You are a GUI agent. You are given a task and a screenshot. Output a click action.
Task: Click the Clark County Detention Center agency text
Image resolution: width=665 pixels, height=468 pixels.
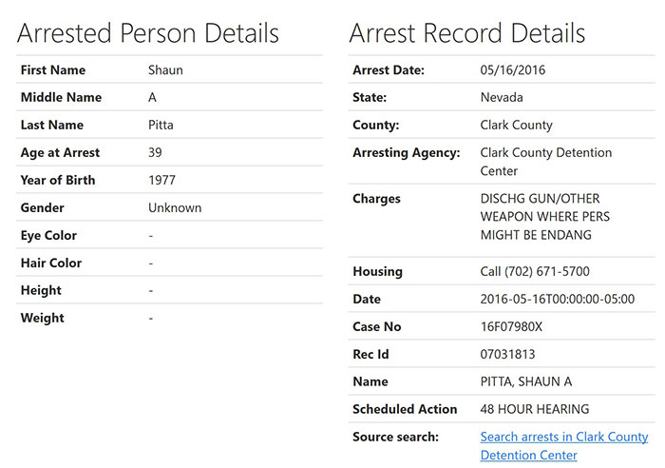(x=545, y=162)
